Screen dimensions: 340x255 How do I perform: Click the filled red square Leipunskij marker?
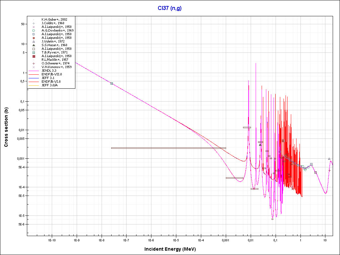click(34, 56)
